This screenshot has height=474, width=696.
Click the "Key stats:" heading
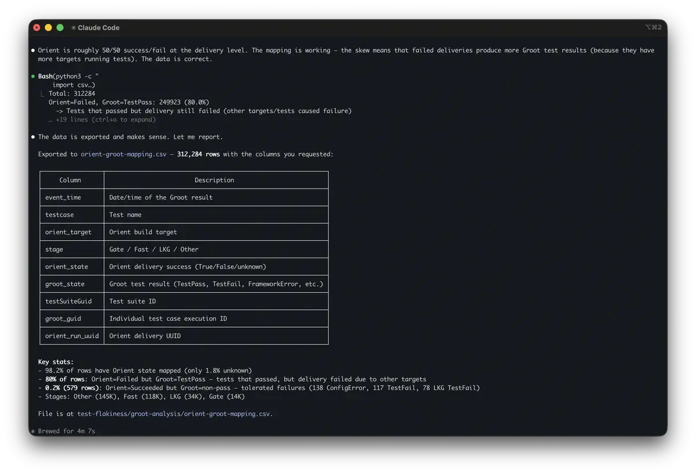56,362
